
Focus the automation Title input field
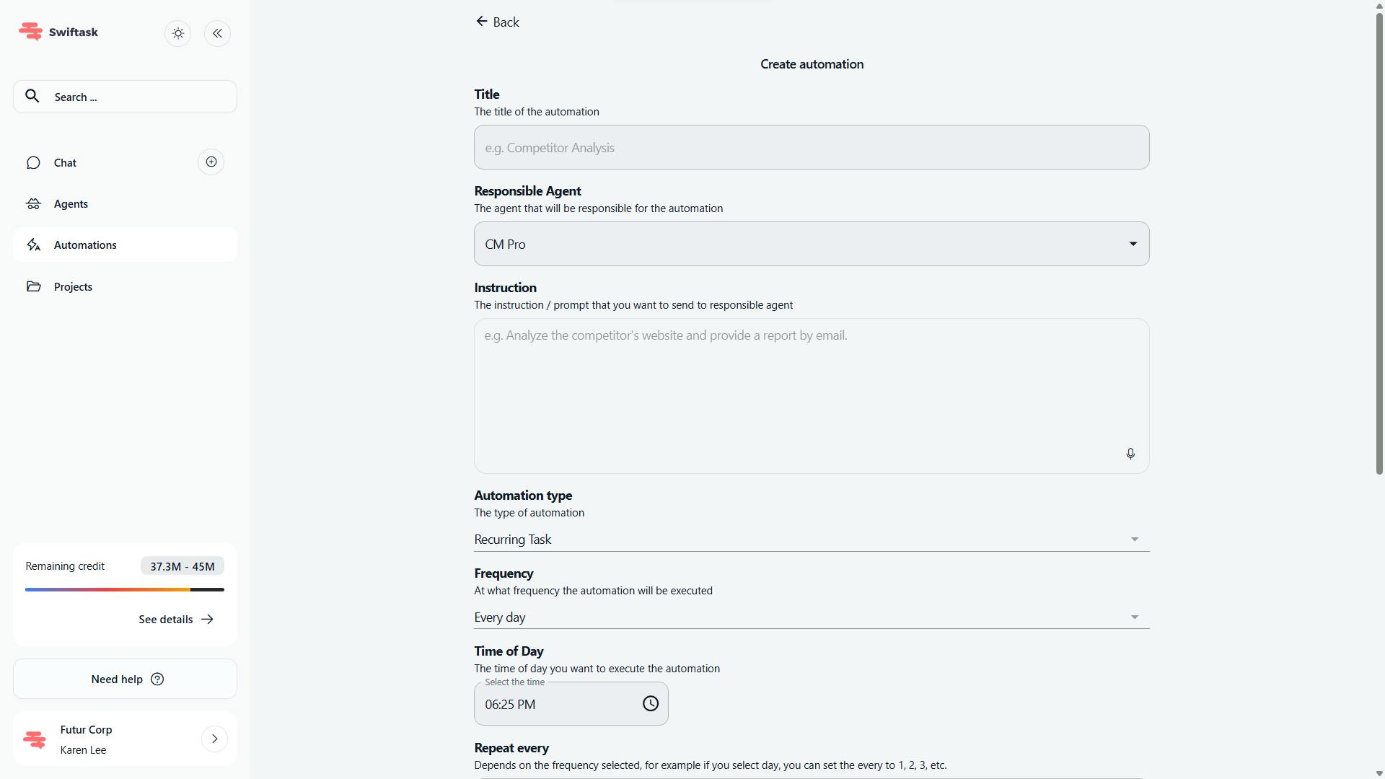pyautogui.click(x=811, y=148)
